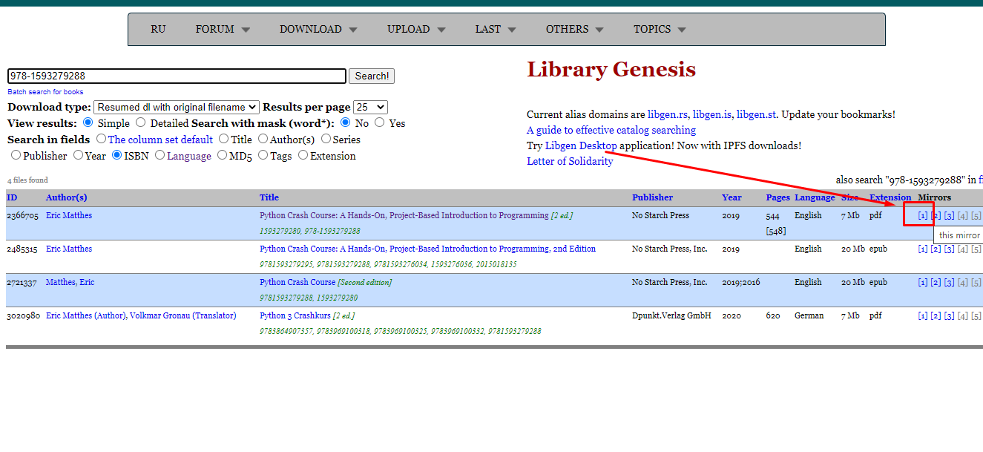This screenshot has height=452, width=983.
Task: Click the German language cell
Action: (809, 315)
